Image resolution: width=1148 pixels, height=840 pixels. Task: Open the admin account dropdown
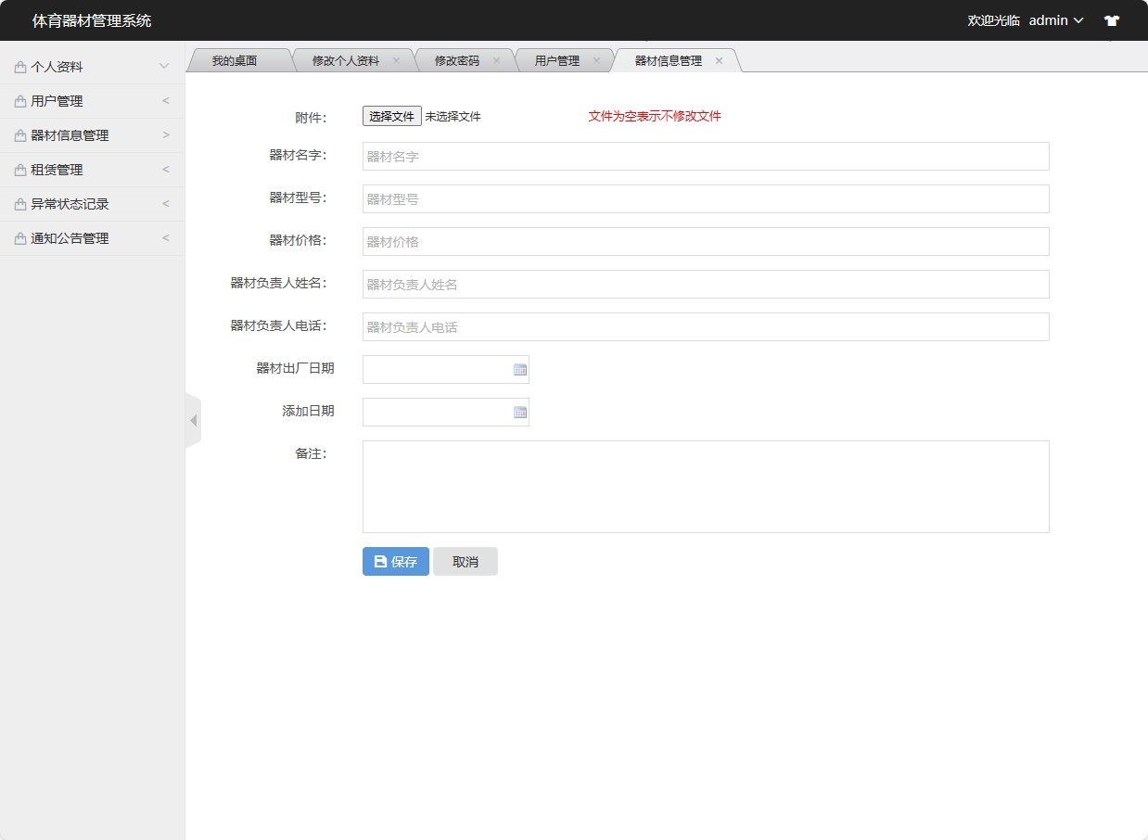[x=1055, y=19]
